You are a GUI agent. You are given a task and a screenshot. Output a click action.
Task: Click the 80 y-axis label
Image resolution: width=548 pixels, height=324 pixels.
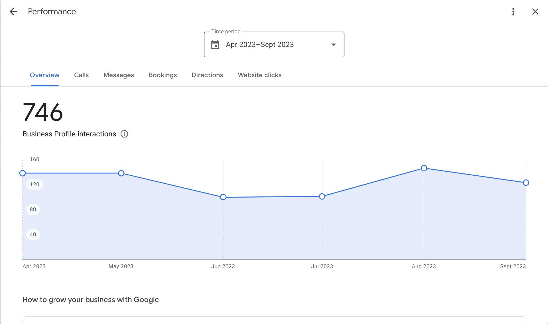click(33, 210)
